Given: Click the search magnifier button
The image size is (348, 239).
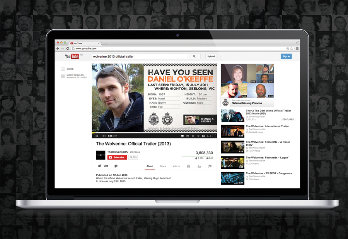Looking at the screenshot, I should (x=194, y=56).
